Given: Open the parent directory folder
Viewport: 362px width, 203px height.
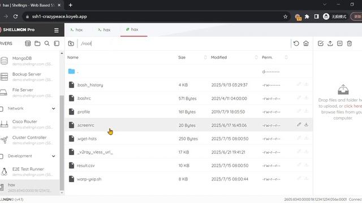Looking at the screenshot, I should pos(72,72).
